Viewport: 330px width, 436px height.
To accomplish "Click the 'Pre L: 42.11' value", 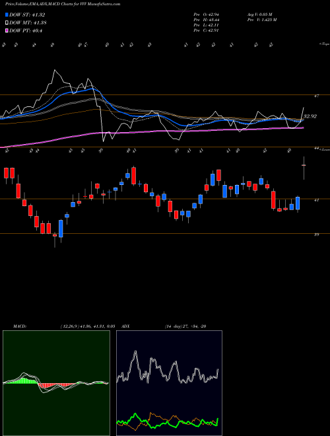I will pos(206,25).
